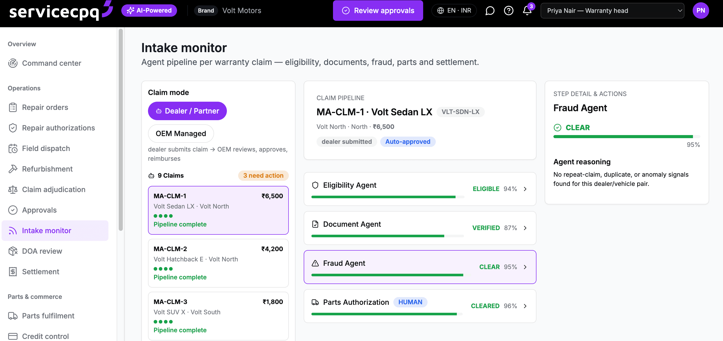This screenshot has width=723, height=341.
Task: Go to Intake monitor in sidebar
Action: coord(55,231)
